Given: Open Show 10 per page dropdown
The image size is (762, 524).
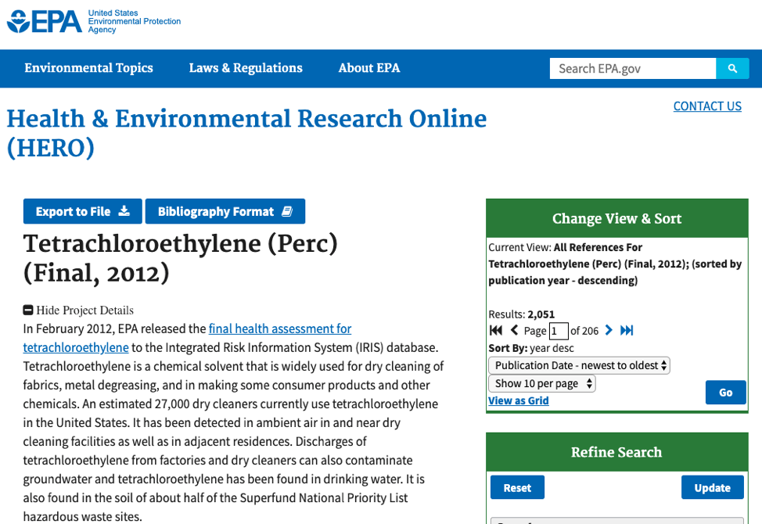Looking at the screenshot, I should point(542,384).
